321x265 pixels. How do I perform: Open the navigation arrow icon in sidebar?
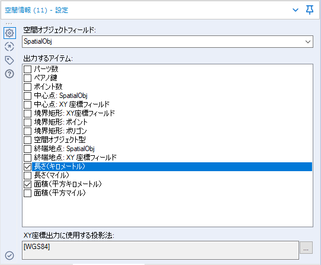(9, 47)
